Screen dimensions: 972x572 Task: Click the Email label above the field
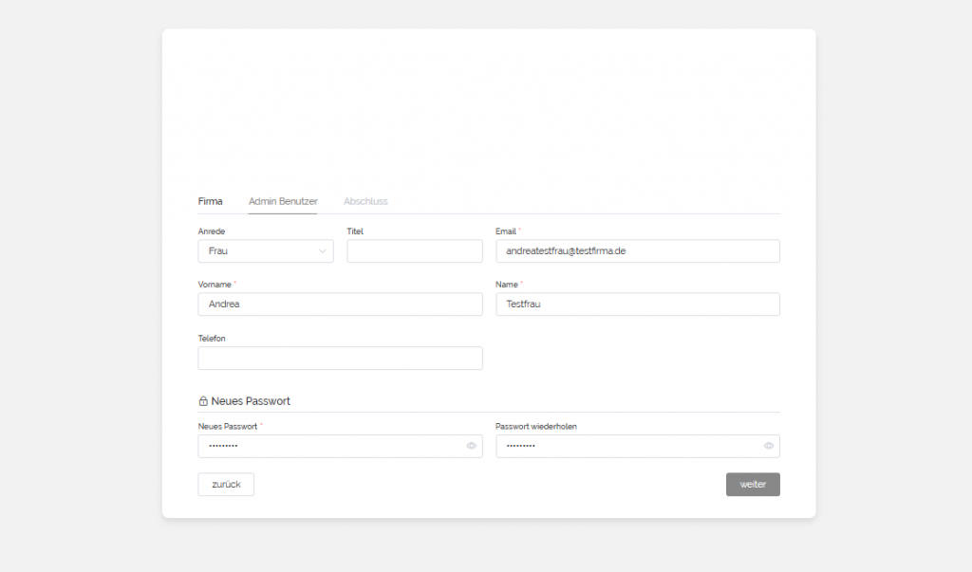[506, 231]
